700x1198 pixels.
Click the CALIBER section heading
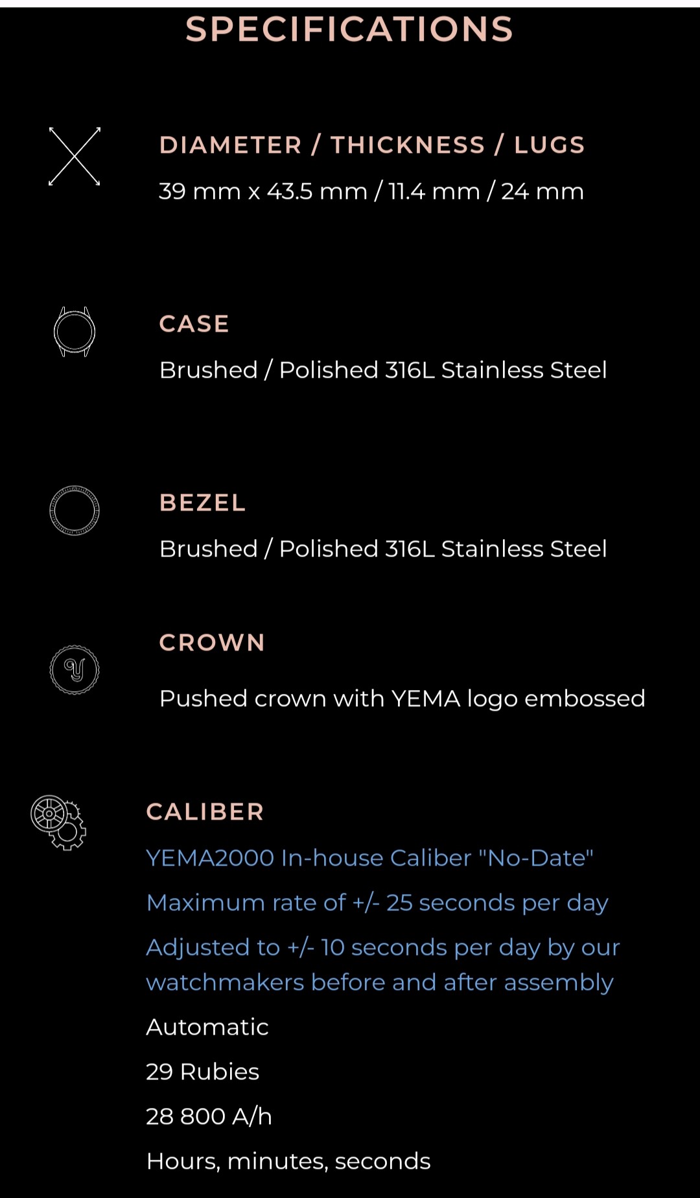(x=205, y=812)
